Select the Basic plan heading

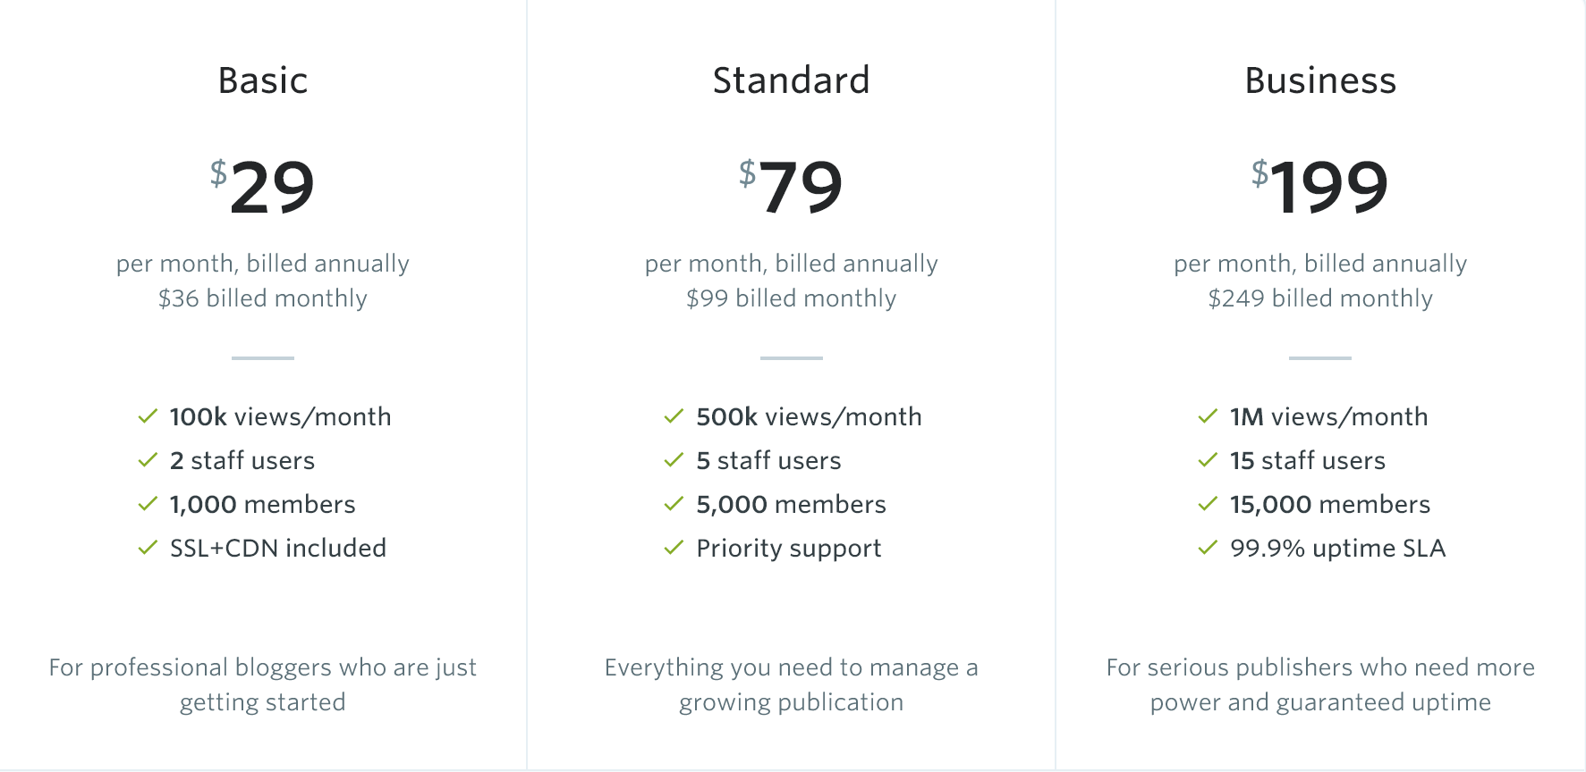(x=263, y=80)
